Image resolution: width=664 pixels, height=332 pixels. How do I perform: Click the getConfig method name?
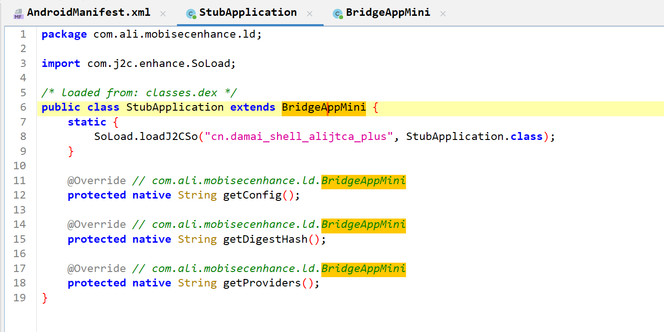click(252, 195)
